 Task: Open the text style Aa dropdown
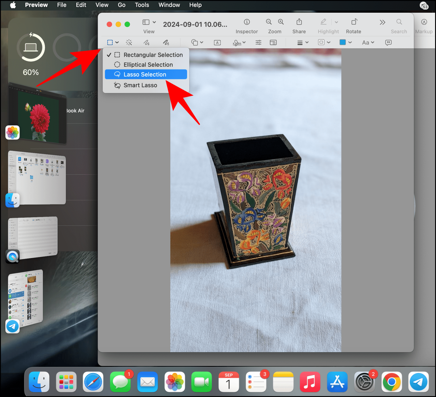368,43
